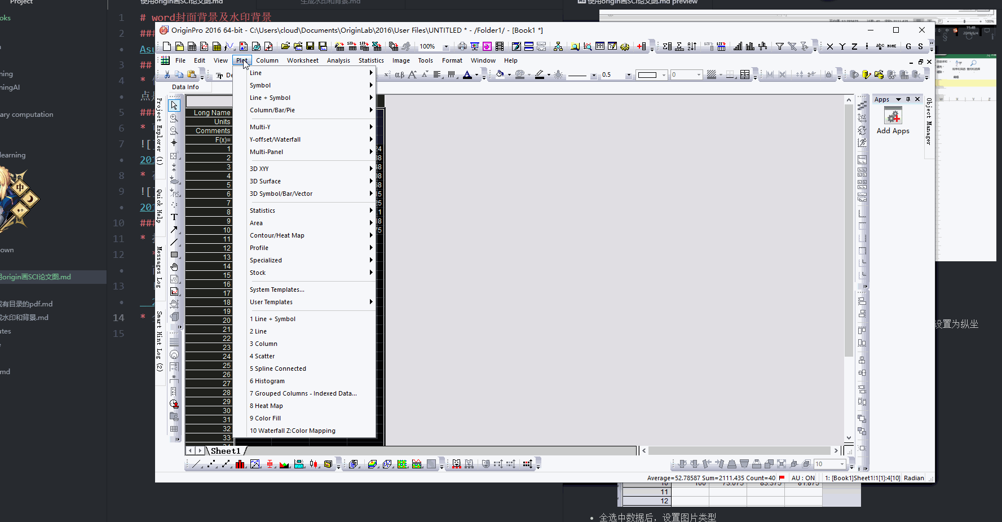Click the Line plot icon in bottom toolbar
Screen dimensions: 1002x522
click(196, 464)
